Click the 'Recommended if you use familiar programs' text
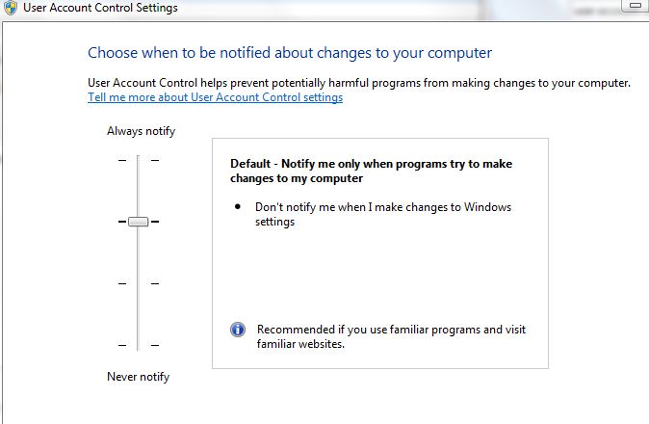Viewport: 649px width, 424px height. [x=391, y=336]
